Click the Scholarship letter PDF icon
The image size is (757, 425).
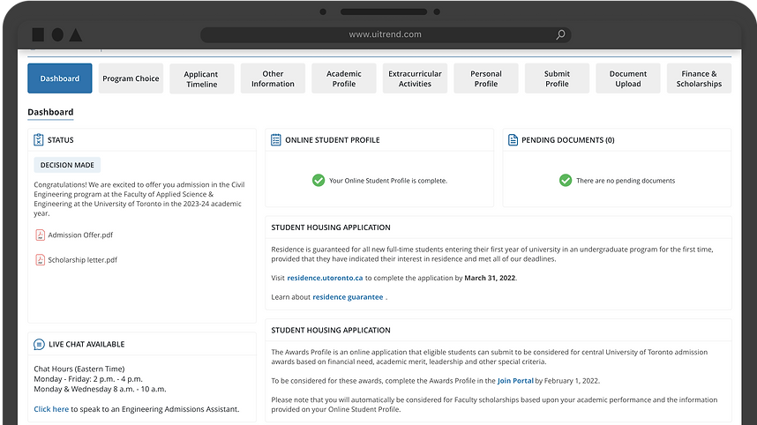40,260
